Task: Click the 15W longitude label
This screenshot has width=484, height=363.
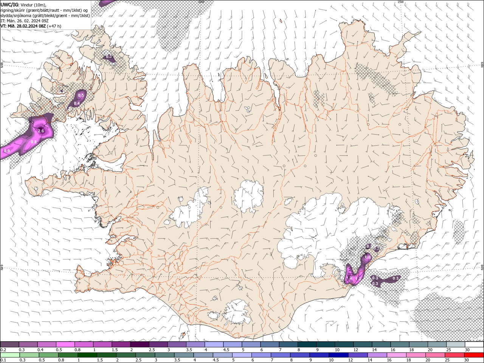Action: click(400, 2)
